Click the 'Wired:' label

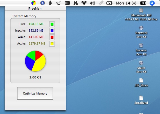point(22,37)
